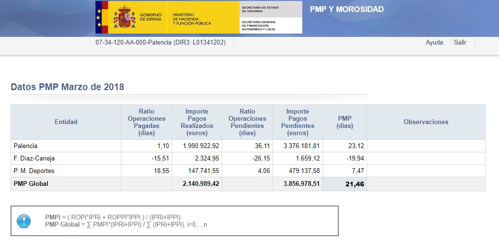Click the Datos PMP Marzo de 2018 heading

coord(67,87)
